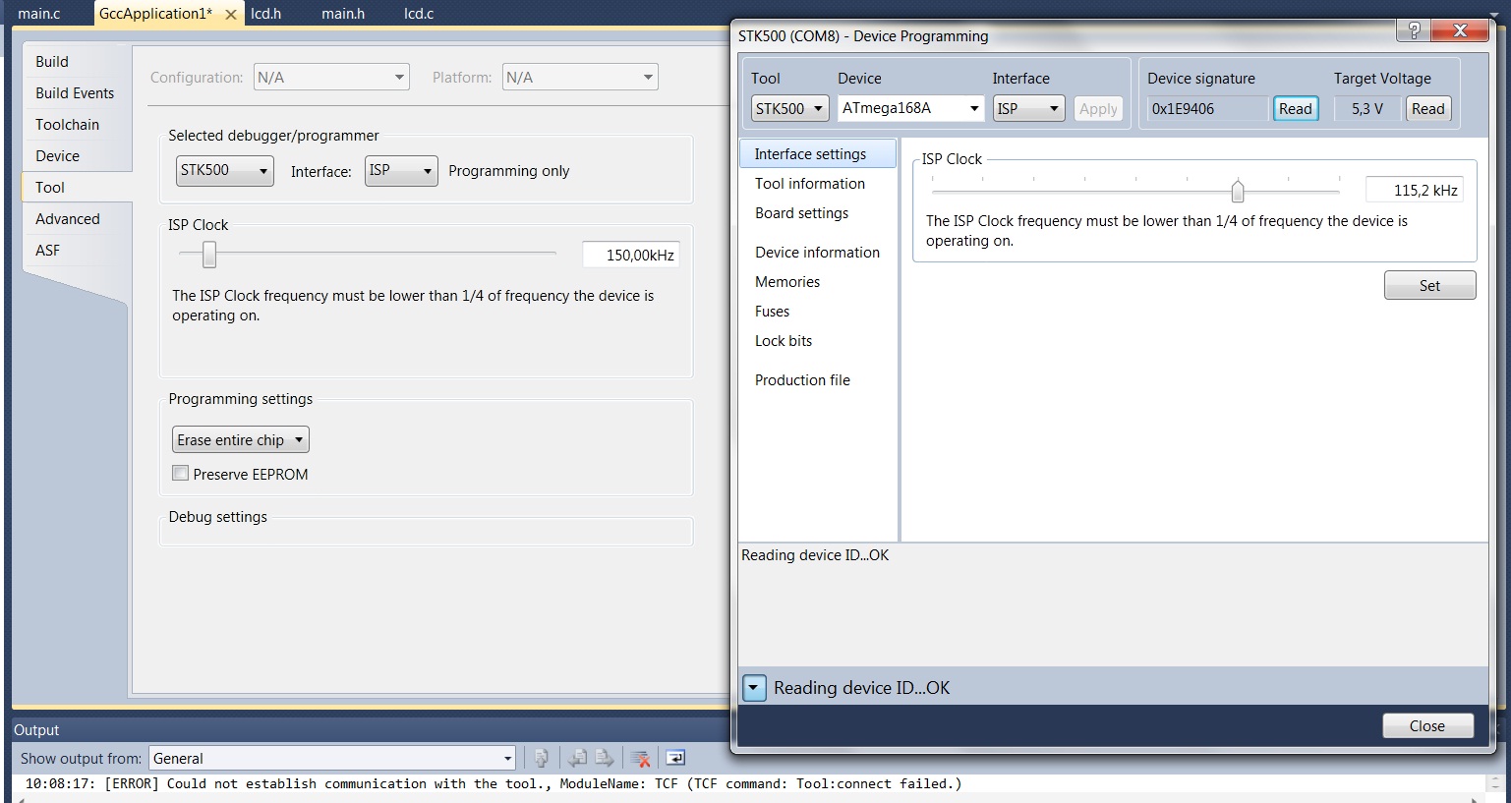Open Tool information in Device Programming
The width and height of the screenshot is (1511, 803).
coord(810,183)
